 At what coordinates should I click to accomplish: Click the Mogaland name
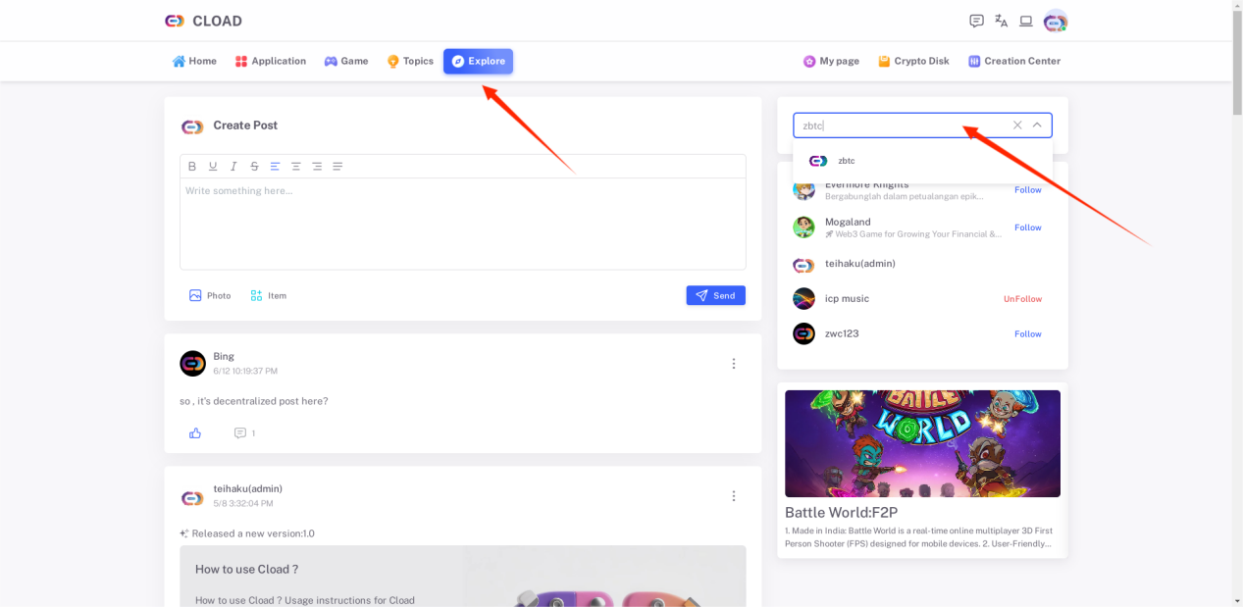[x=848, y=222]
